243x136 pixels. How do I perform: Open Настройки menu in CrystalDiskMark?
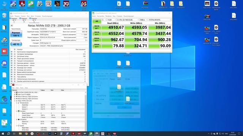(100, 16)
